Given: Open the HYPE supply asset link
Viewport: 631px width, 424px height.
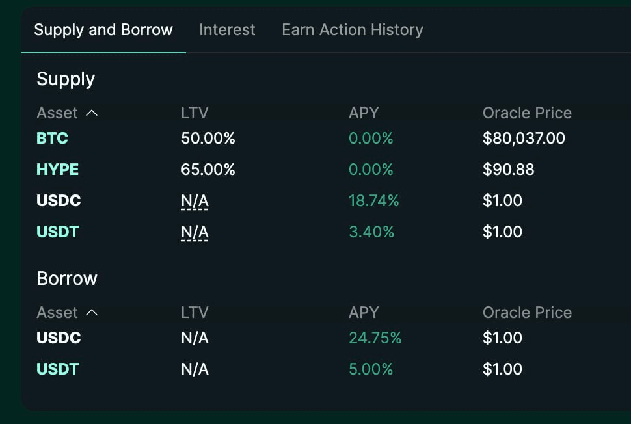Looking at the screenshot, I should 57,169.
